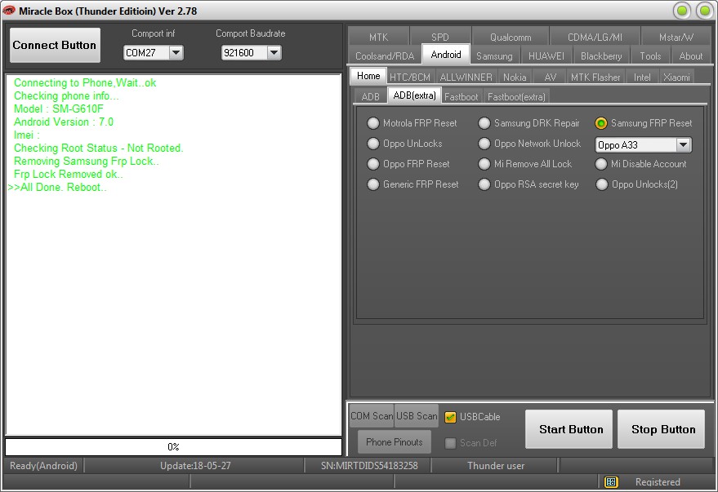This screenshot has width=718, height=492.
Task: Switch to the MTK Flasher sub-tab
Action: [595, 78]
